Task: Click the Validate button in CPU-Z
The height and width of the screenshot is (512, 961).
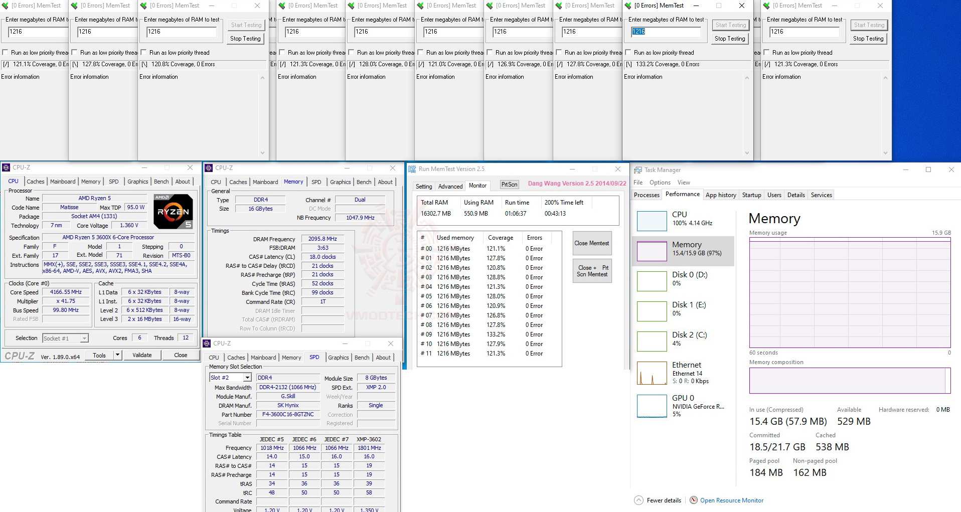Action: pyautogui.click(x=142, y=355)
